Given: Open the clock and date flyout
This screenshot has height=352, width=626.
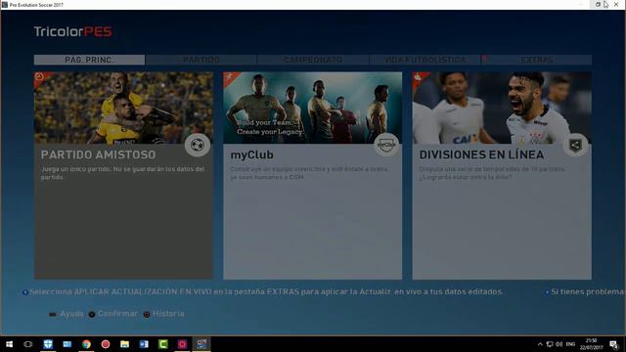Looking at the screenshot, I should pos(591,344).
